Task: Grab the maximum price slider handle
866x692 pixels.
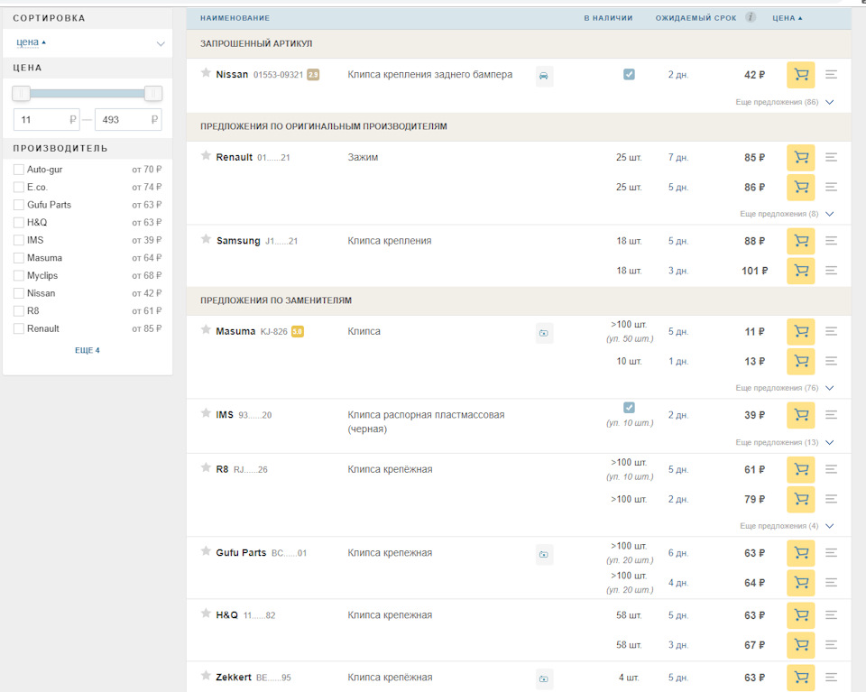Action: coord(153,93)
